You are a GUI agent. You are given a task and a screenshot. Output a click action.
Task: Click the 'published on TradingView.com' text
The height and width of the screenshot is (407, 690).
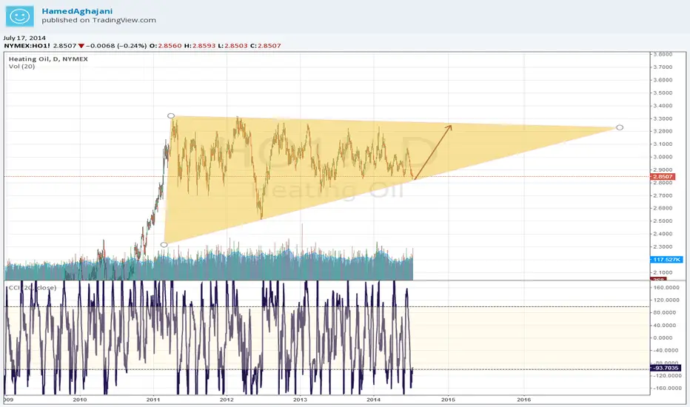pyautogui.click(x=99, y=20)
